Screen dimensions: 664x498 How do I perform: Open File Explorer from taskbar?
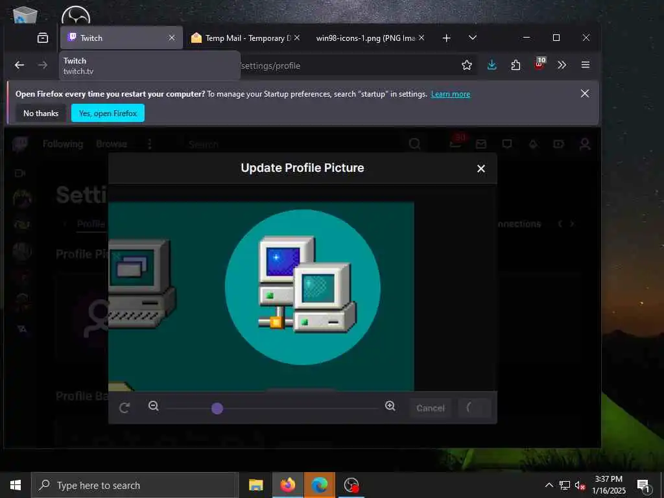[255, 485]
